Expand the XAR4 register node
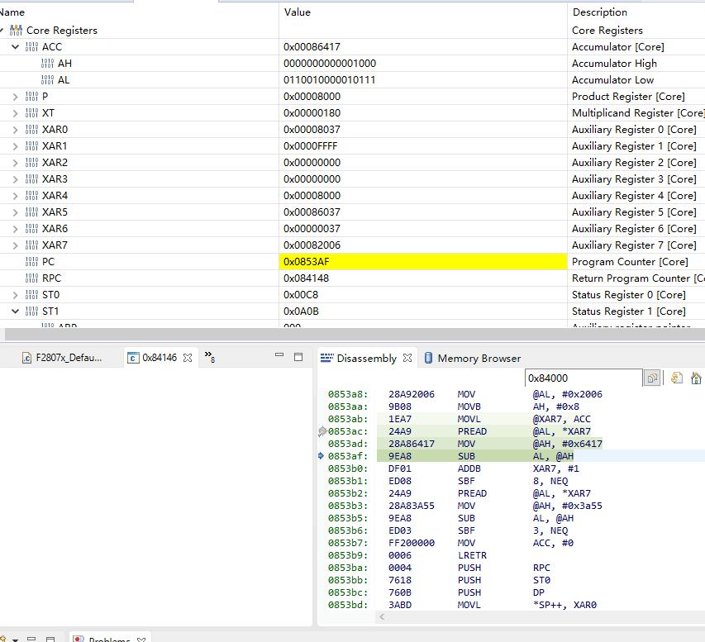The height and width of the screenshot is (642, 705). click(15, 196)
